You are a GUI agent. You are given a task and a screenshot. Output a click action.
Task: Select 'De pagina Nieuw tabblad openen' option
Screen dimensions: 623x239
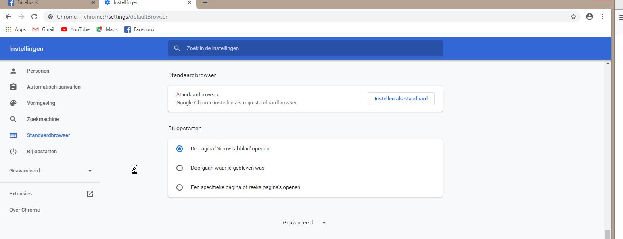pos(180,149)
